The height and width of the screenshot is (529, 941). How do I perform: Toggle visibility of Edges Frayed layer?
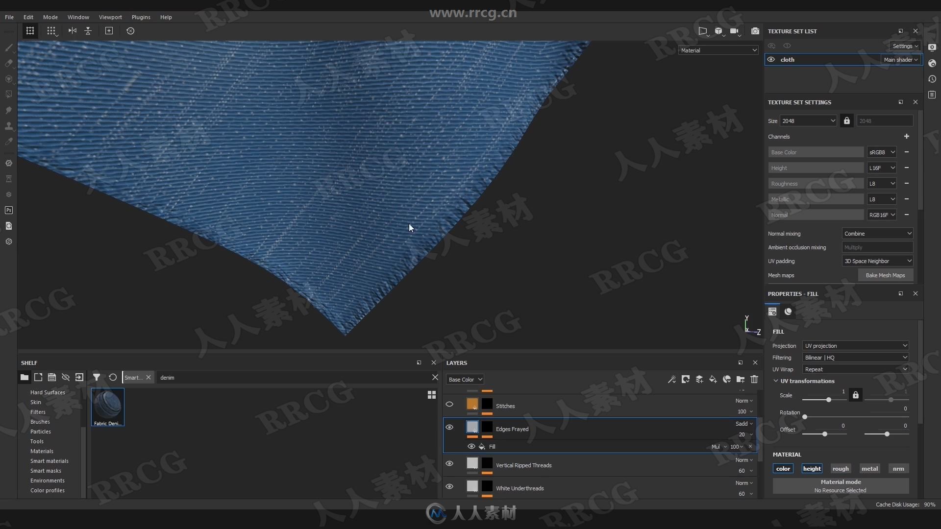click(448, 427)
